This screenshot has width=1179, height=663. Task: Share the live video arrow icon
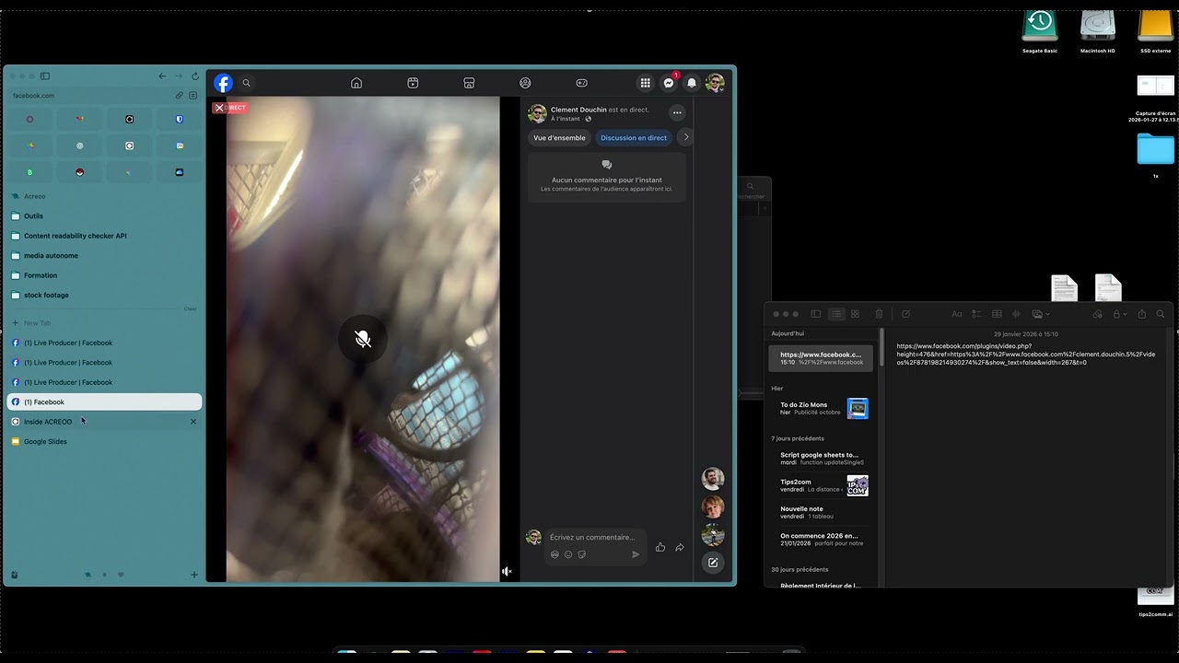tap(680, 547)
